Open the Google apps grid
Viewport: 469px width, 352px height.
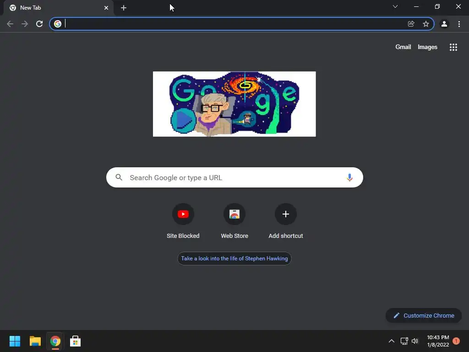453,47
